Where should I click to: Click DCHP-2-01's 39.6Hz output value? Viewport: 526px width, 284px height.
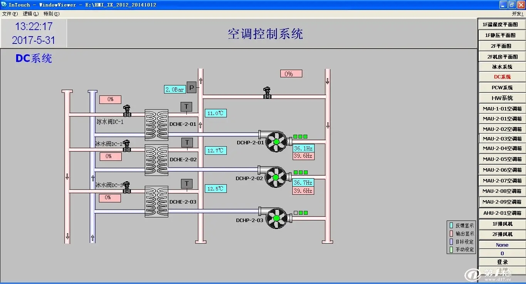[x=303, y=156]
